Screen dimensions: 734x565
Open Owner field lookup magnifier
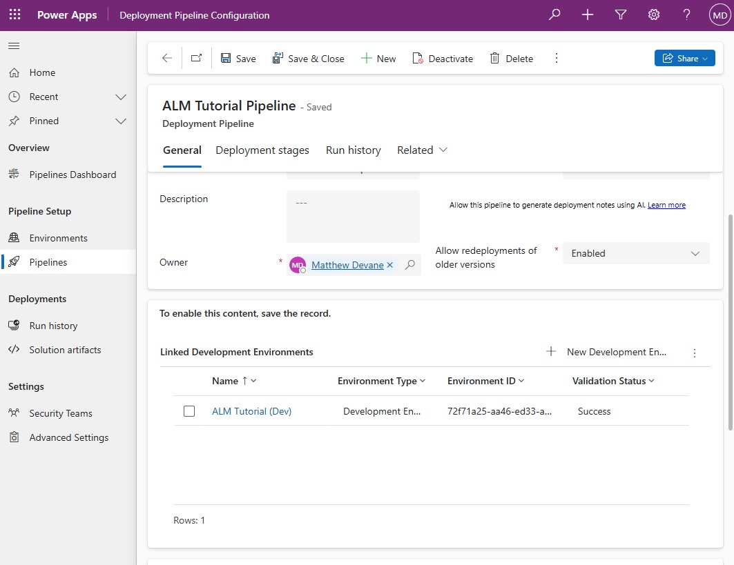[x=410, y=265]
